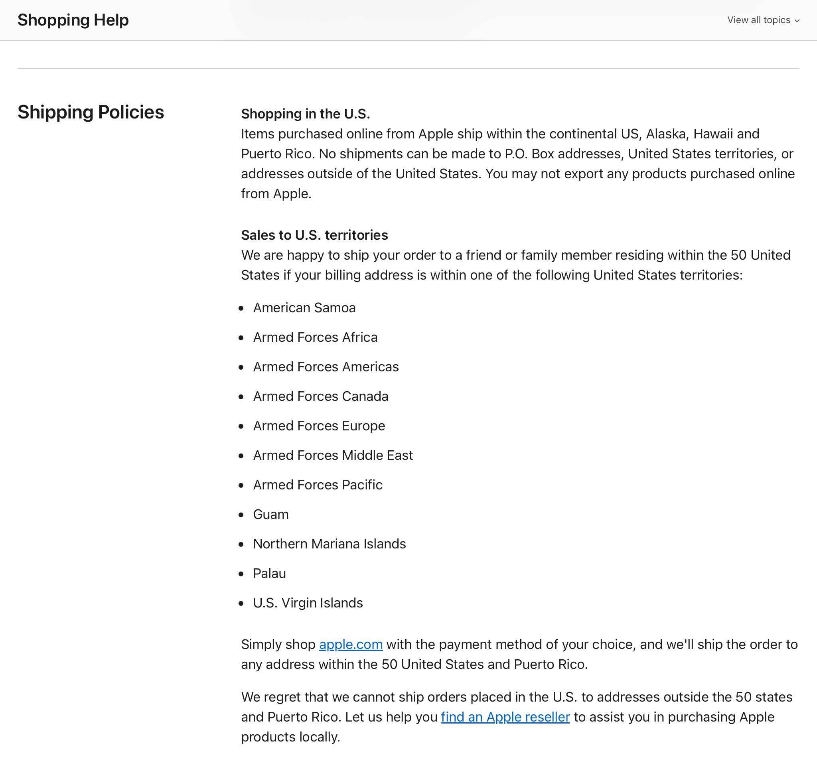Select the Armed Forces Europe entry
The height and width of the screenshot is (769, 817).
[x=319, y=426]
